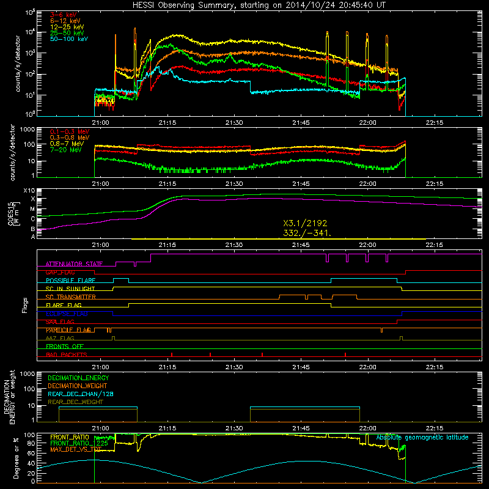Select the 3-6 keV legend label

(x=64, y=15)
